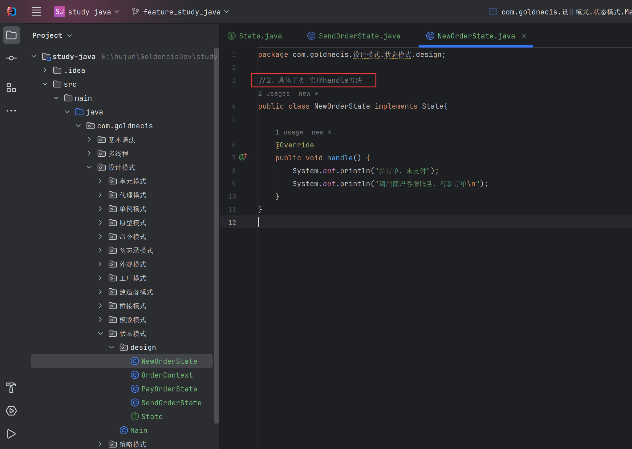Click the implements-method gutter icon on line 7
This screenshot has width=632, height=449.
[x=243, y=157]
